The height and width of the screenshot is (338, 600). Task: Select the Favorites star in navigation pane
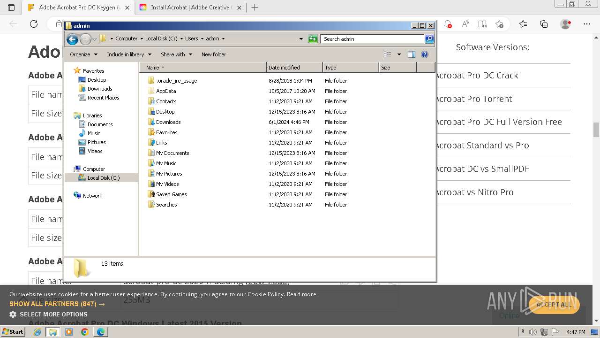(x=77, y=70)
